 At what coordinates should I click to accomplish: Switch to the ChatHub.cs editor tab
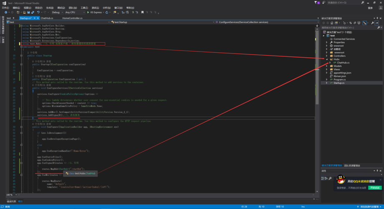[x=47, y=18]
